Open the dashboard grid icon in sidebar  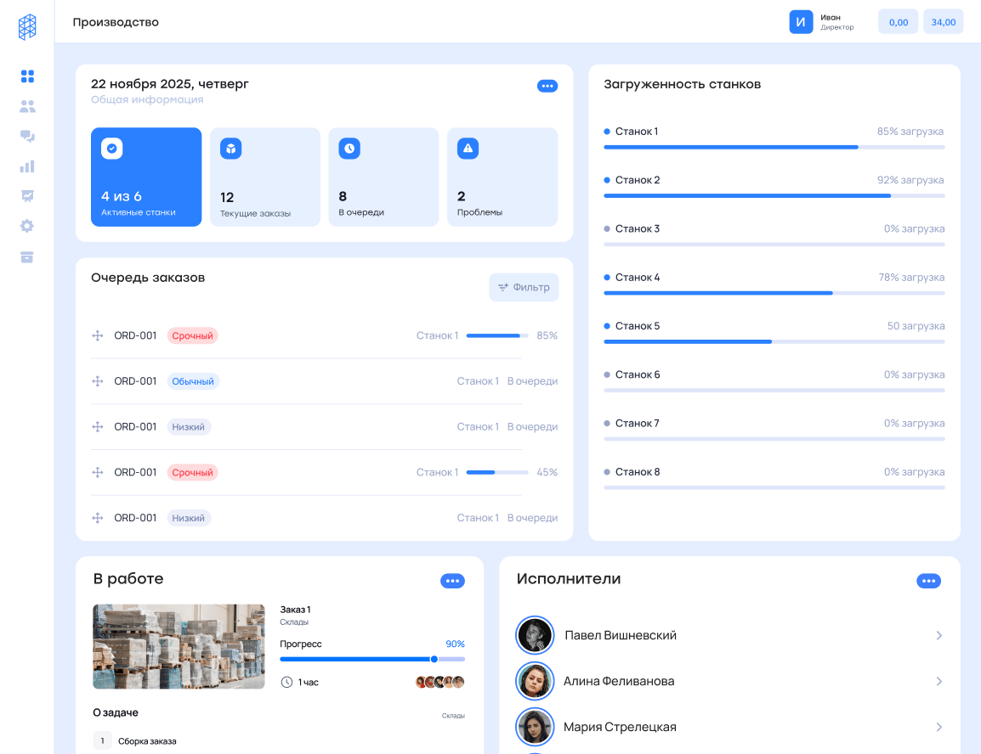(x=27, y=76)
